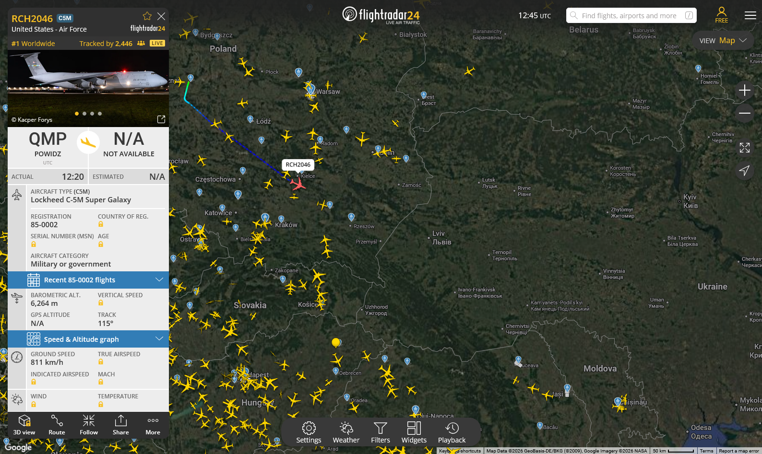Select the third photo carousel dot
The height and width of the screenshot is (454, 762).
tap(92, 114)
